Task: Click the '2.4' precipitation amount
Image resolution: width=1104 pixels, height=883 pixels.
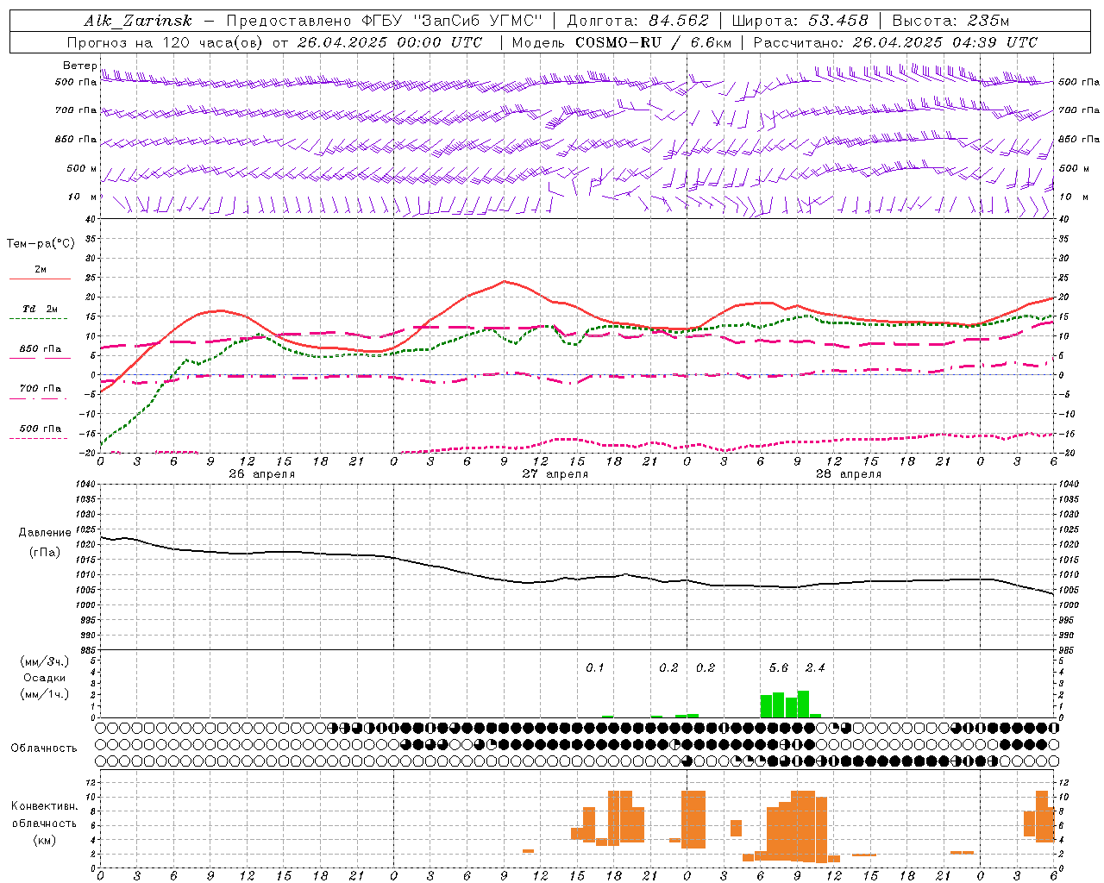Action: tap(815, 667)
